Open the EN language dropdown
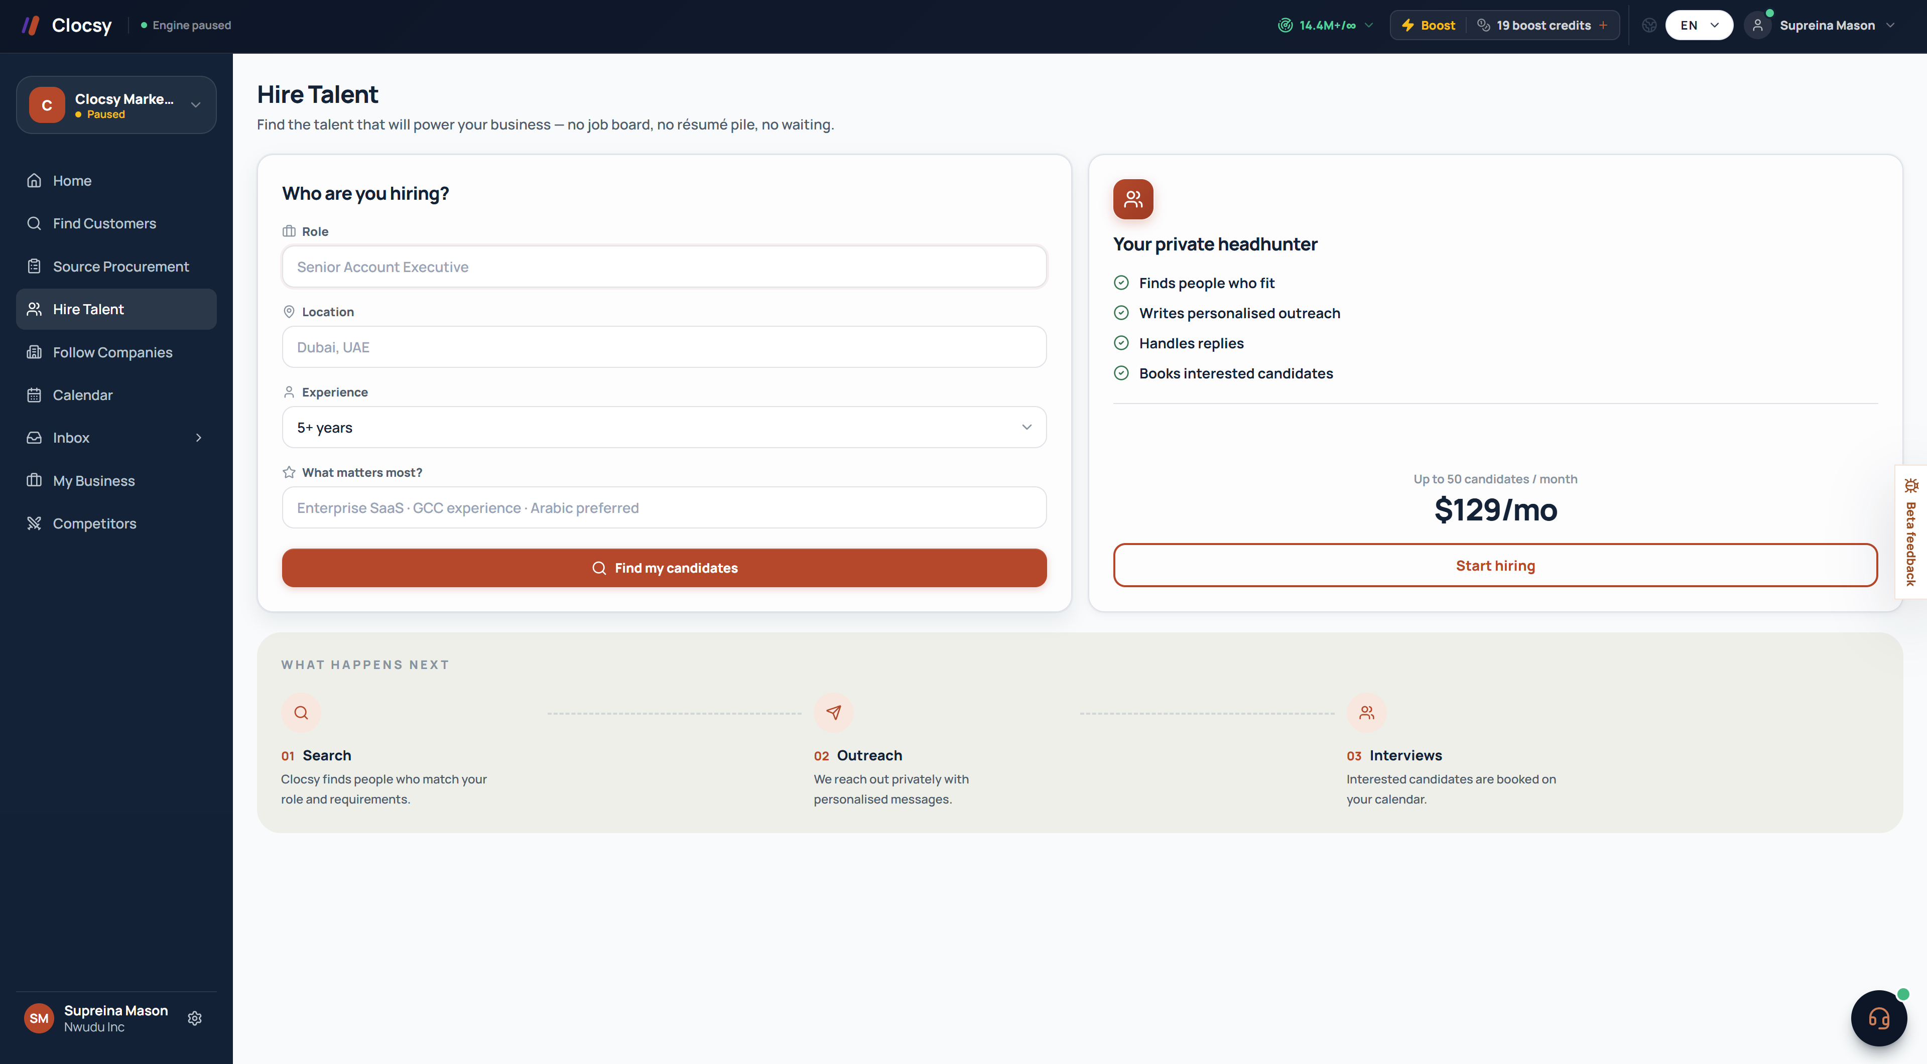The width and height of the screenshot is (1927, 1064). [x=1699, y=26]
